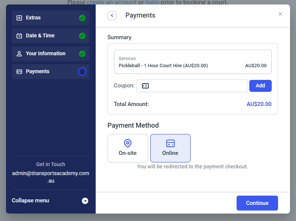Close the booking dialog

pos(280,14)
